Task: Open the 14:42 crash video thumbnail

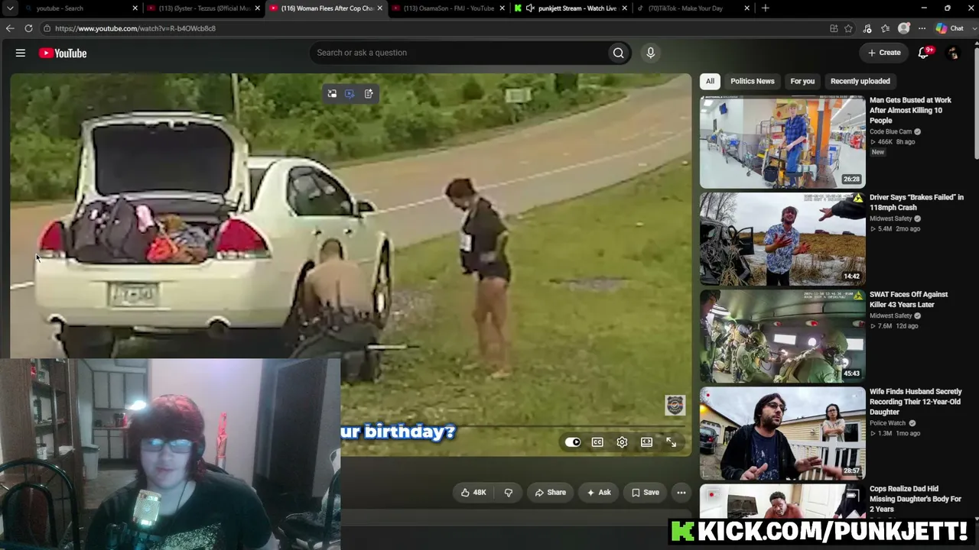Action: coord(782,239)
